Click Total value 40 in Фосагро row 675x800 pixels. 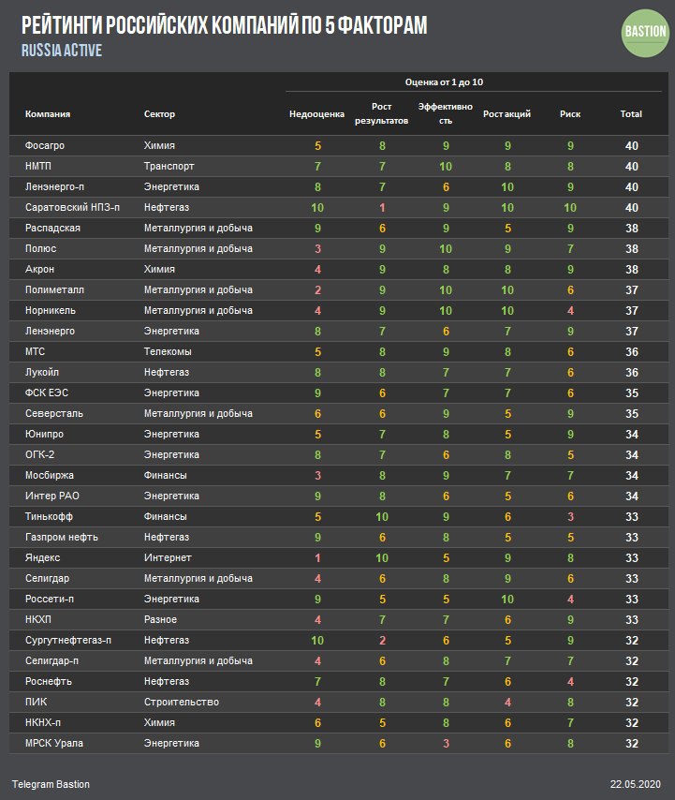(632, 146)
